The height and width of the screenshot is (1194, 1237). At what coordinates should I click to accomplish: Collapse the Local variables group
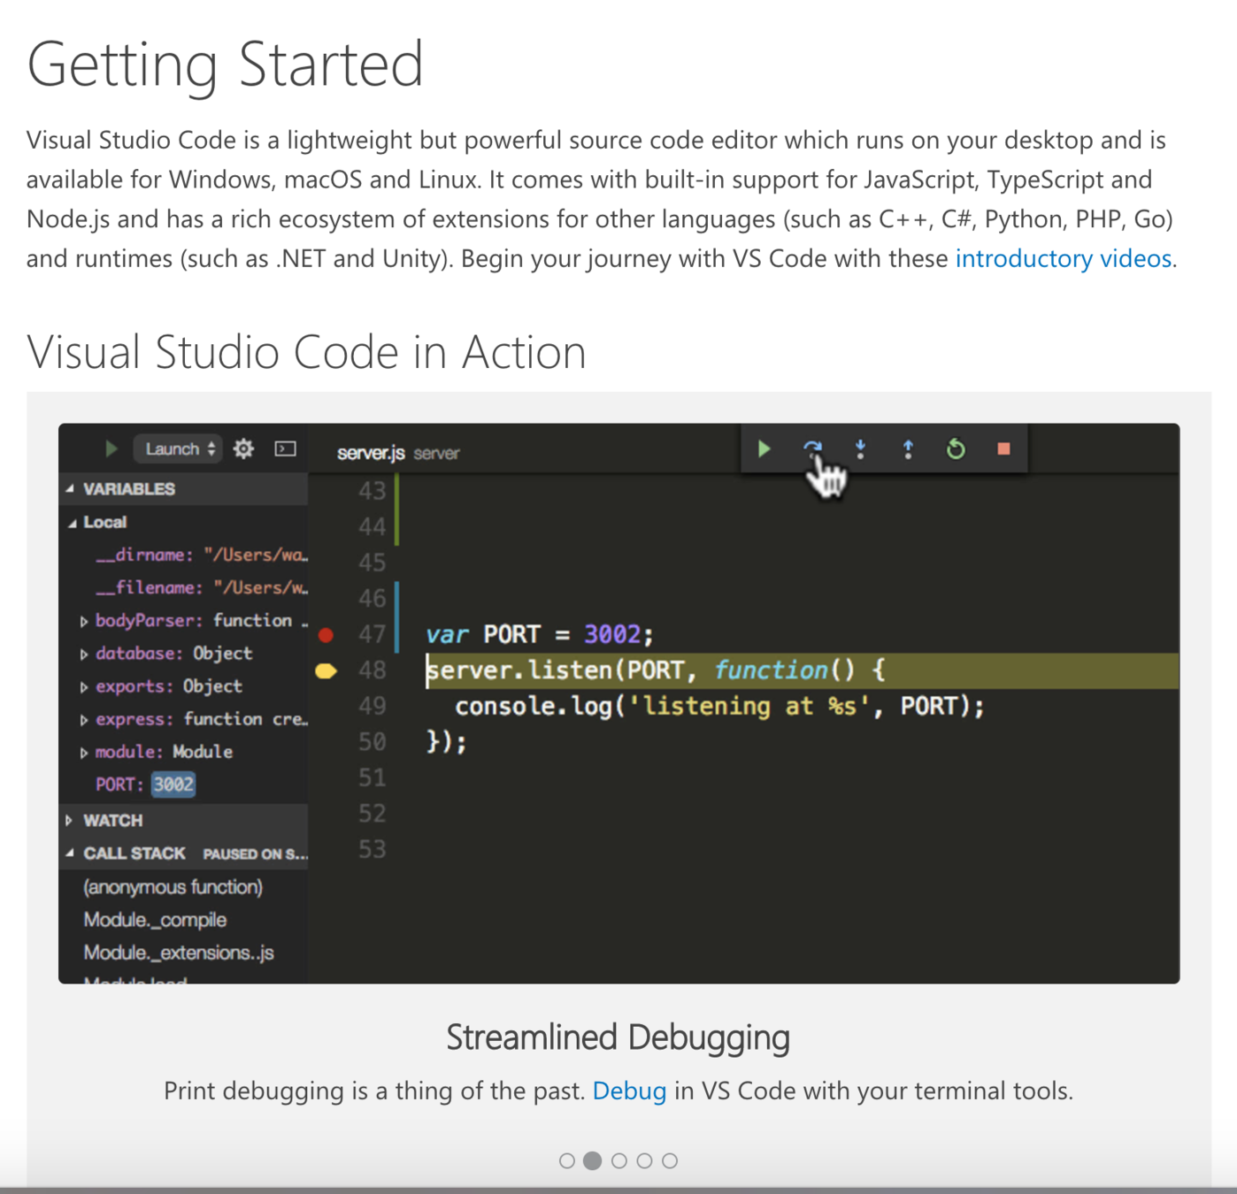pos(73,523)
